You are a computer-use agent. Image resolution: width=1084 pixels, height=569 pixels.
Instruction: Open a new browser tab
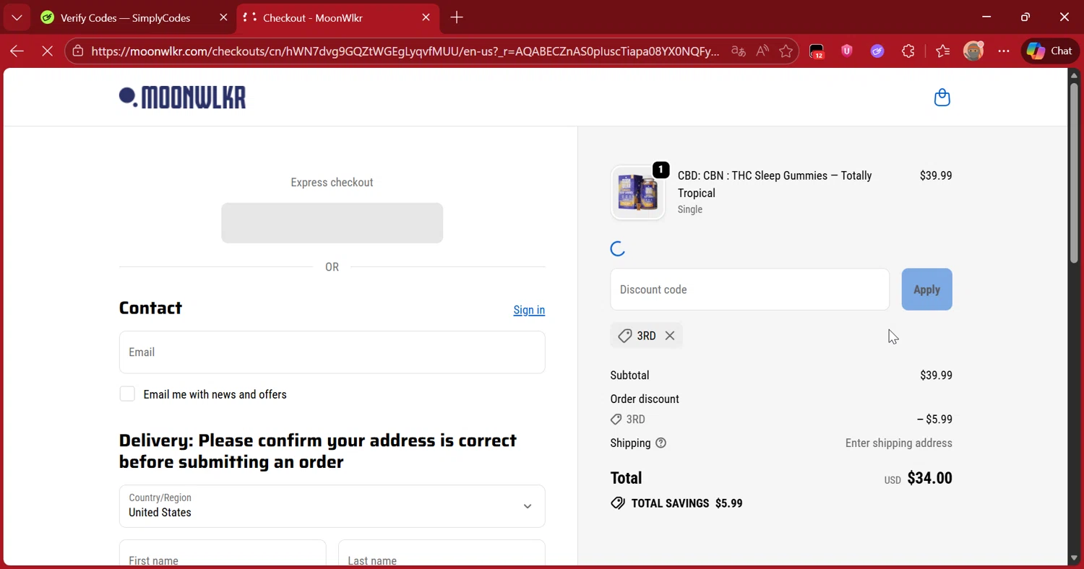coord(457,17)
